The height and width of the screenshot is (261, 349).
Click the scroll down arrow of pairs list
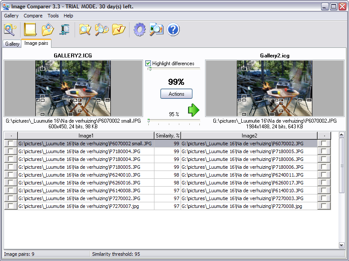[342, 245]
